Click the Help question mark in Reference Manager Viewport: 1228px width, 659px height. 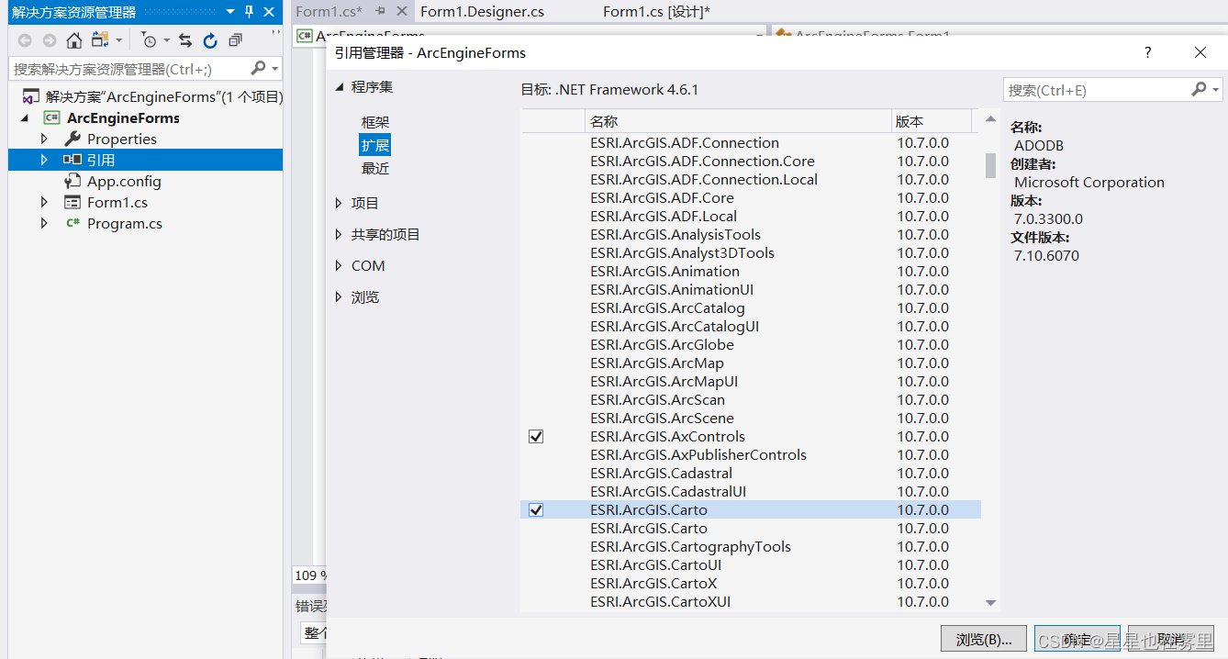tap(1147, 52)
